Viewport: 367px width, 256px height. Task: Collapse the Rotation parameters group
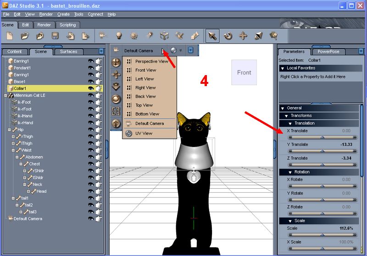click(290, 172)
